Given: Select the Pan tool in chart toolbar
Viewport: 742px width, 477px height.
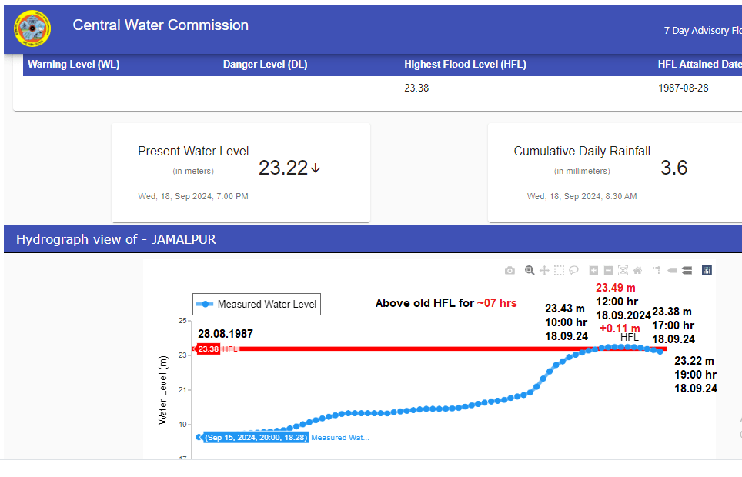Looking at the screenshot, I should click(544, 271).
